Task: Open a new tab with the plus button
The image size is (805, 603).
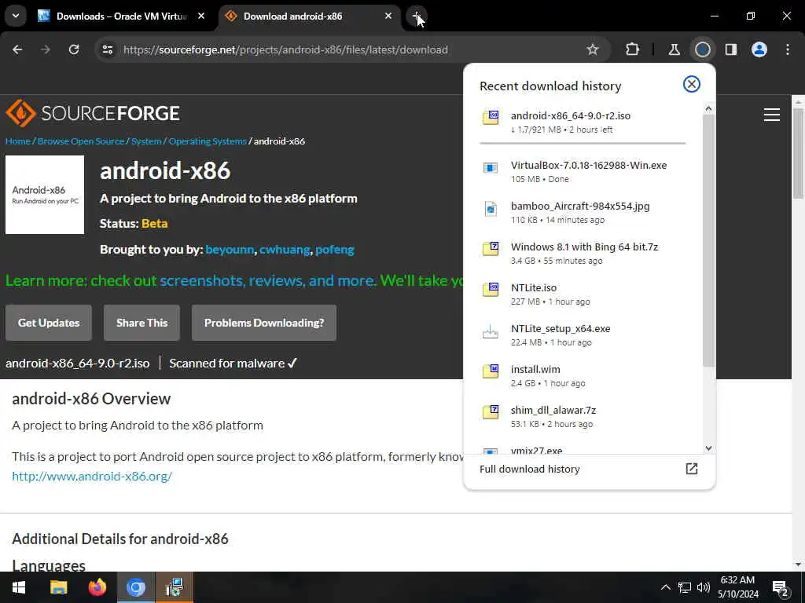Action: (x=417, y=16)
